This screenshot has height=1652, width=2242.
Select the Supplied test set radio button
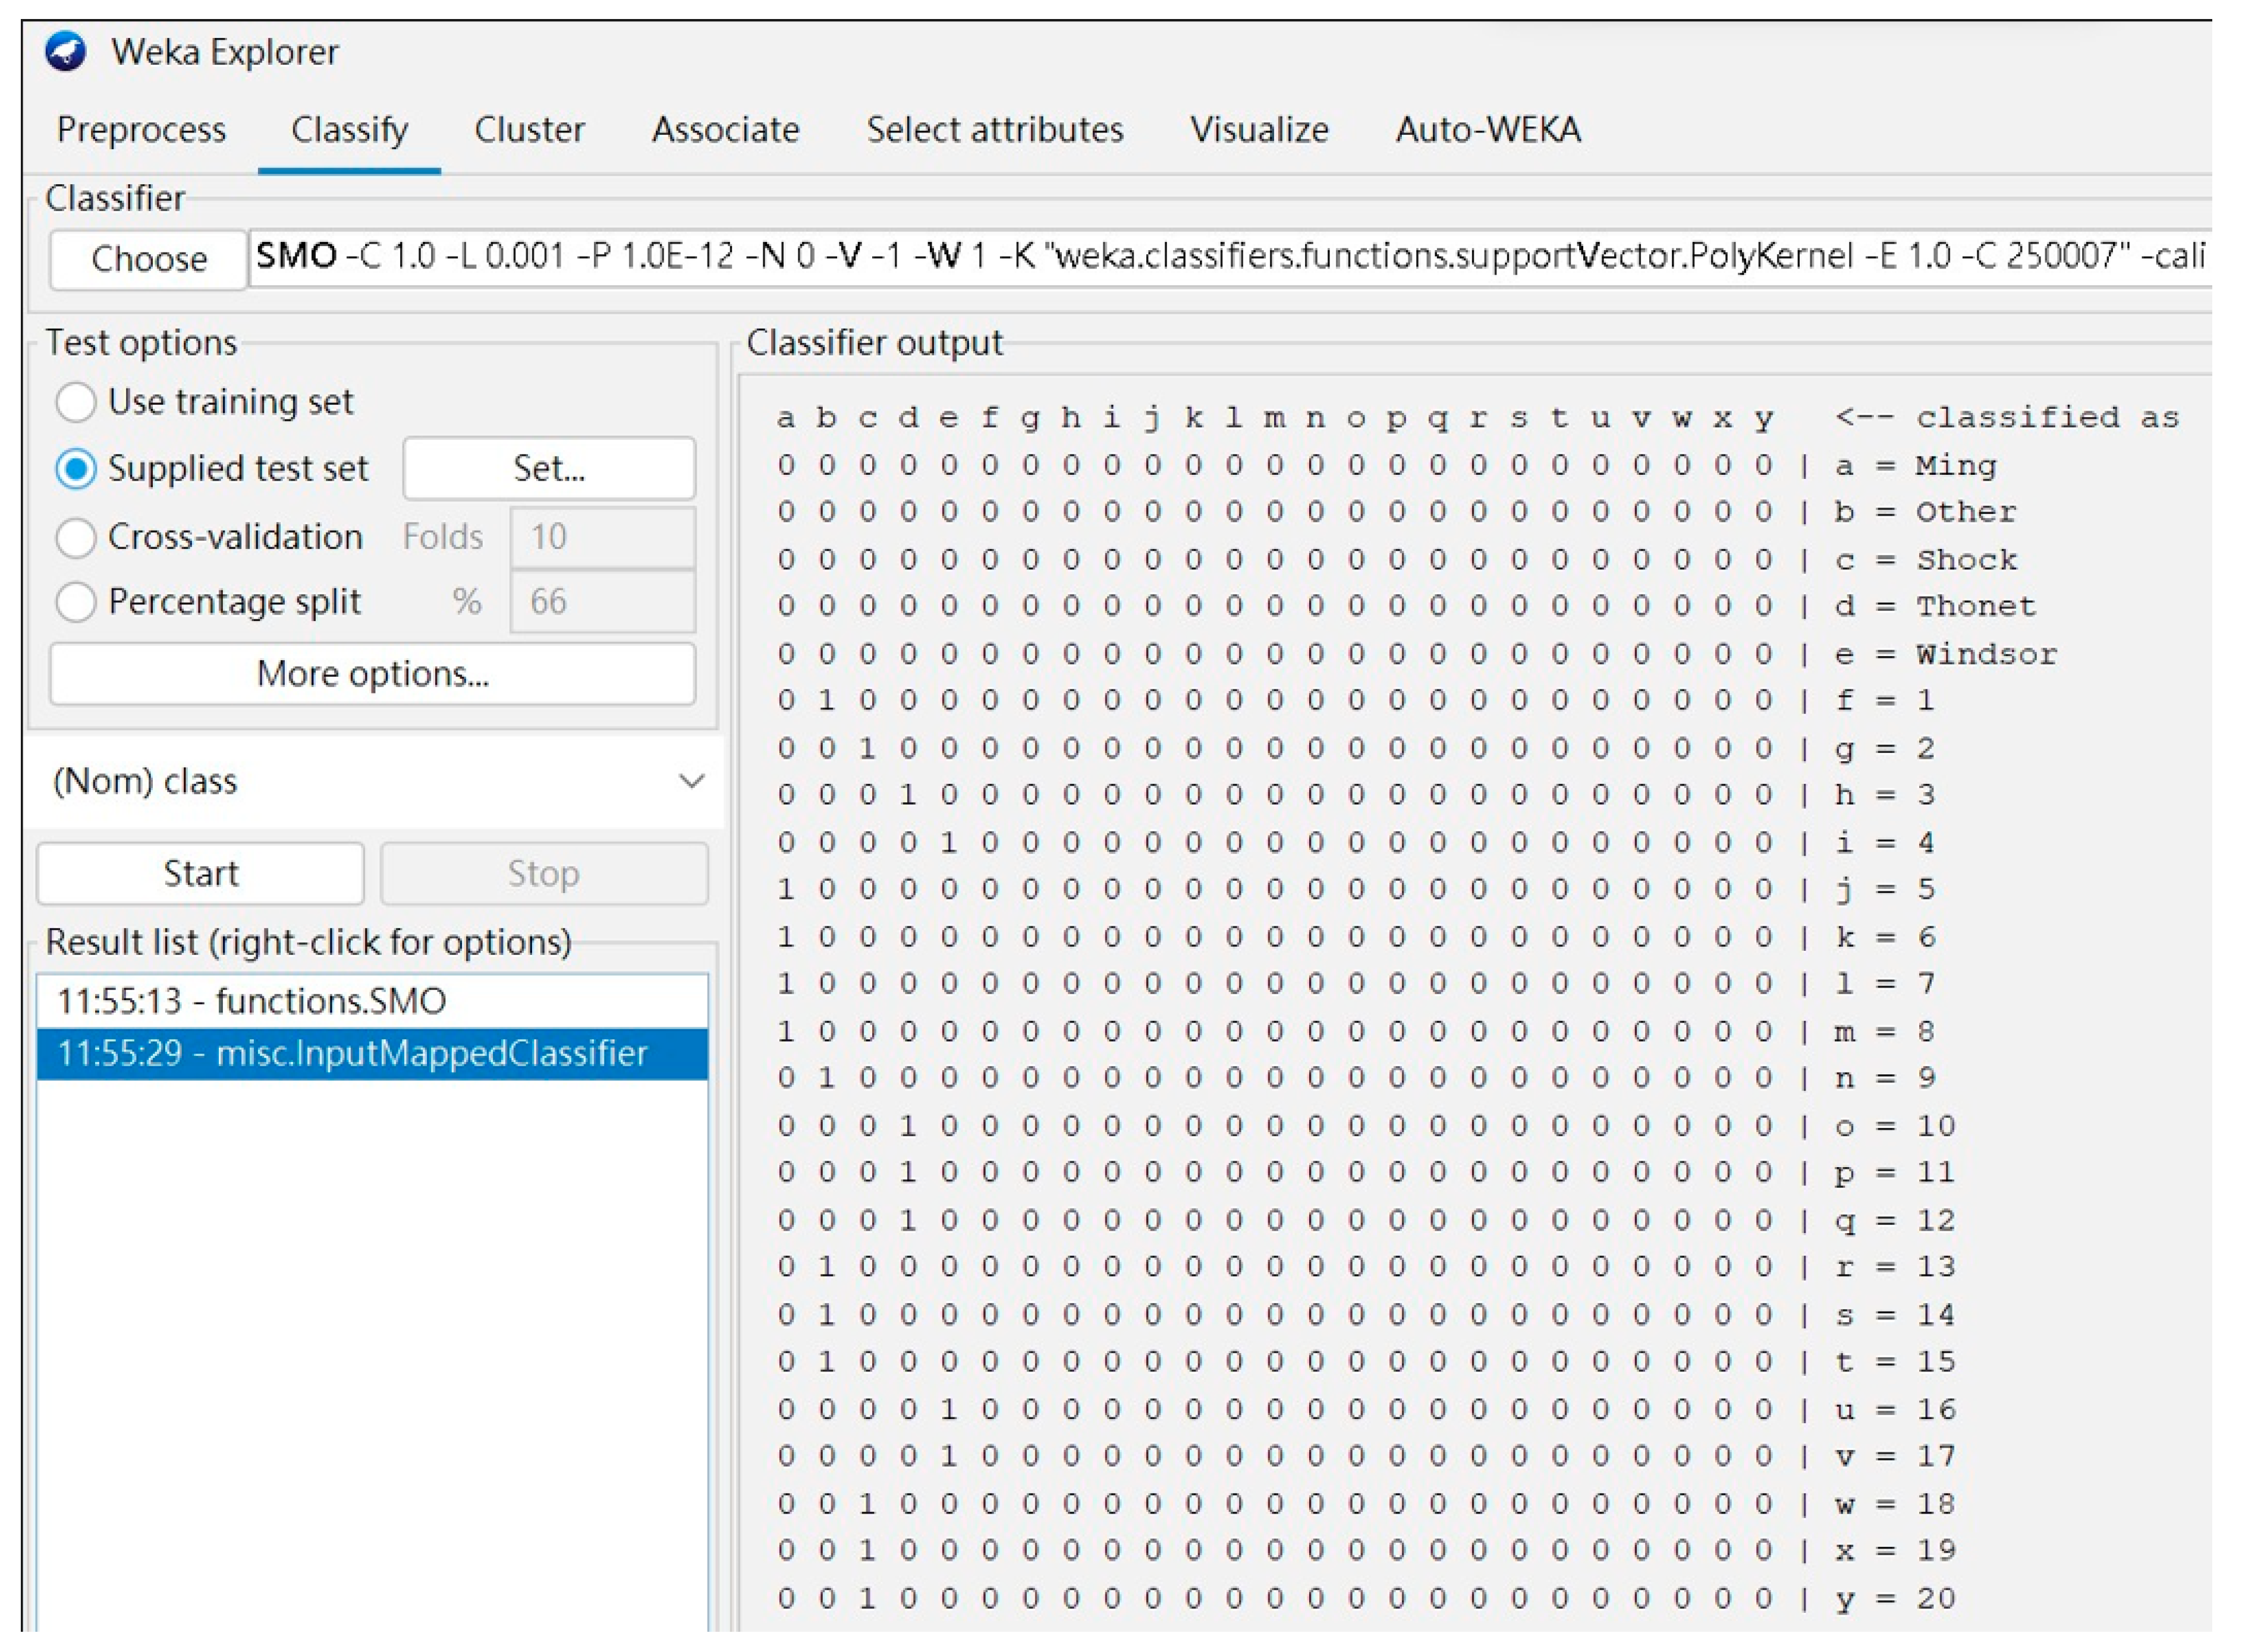[x=76, y=468]
